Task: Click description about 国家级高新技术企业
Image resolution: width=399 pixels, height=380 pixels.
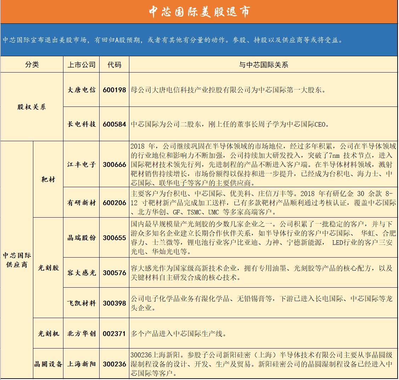Action: (x=262, y=272)
